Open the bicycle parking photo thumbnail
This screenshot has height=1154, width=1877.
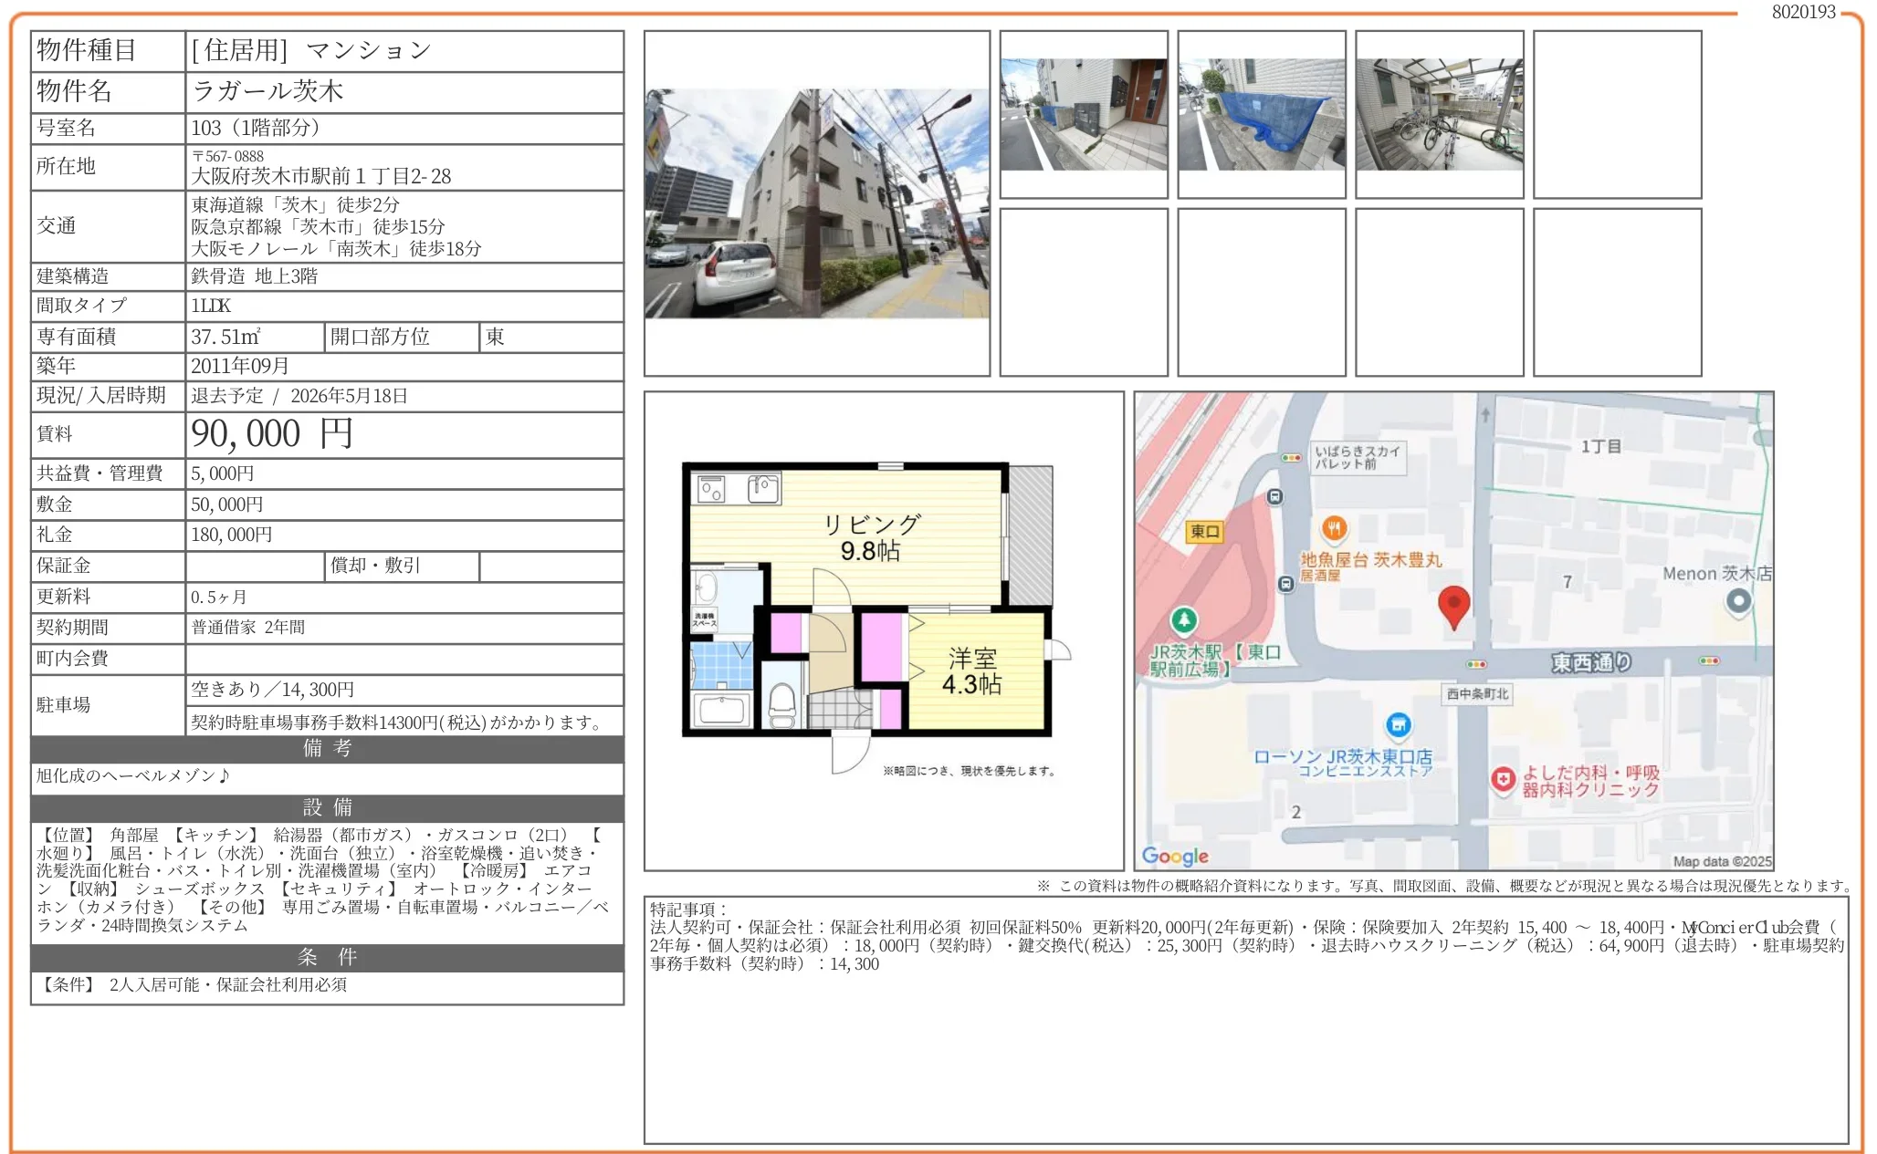pyautogui.click(x=1439, y=115)
